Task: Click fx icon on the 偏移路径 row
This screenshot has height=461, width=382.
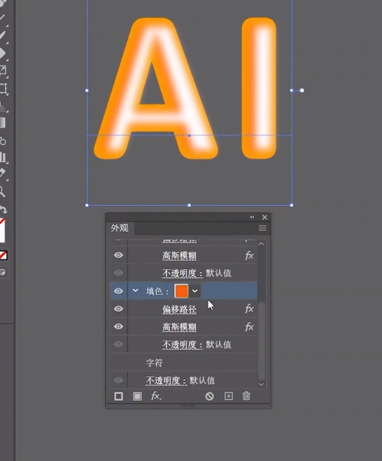Action: [x=249, y=309]
